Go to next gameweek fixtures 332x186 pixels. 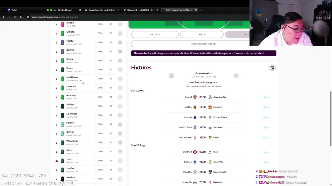236,76
